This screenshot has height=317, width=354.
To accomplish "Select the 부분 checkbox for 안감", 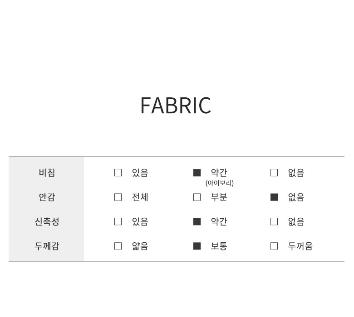I will [197, 197].
